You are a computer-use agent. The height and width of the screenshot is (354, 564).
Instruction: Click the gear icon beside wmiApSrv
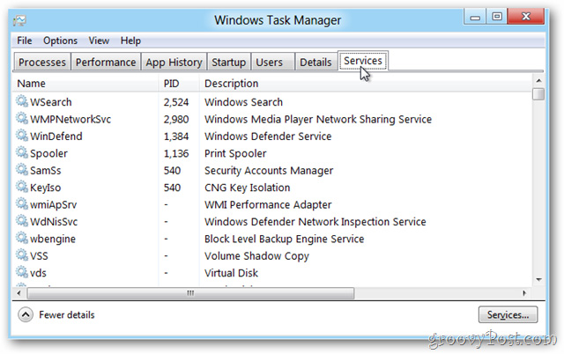click(21, 204)
